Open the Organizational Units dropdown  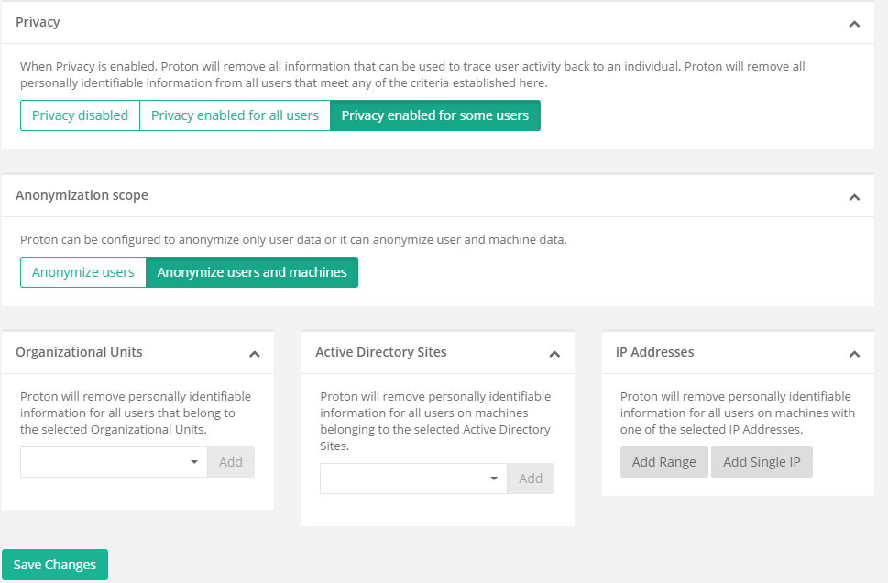pyautogui.click(x=114, y=462)
